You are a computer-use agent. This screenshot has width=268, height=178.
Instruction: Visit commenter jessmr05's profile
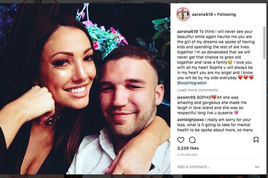[187, 97]
